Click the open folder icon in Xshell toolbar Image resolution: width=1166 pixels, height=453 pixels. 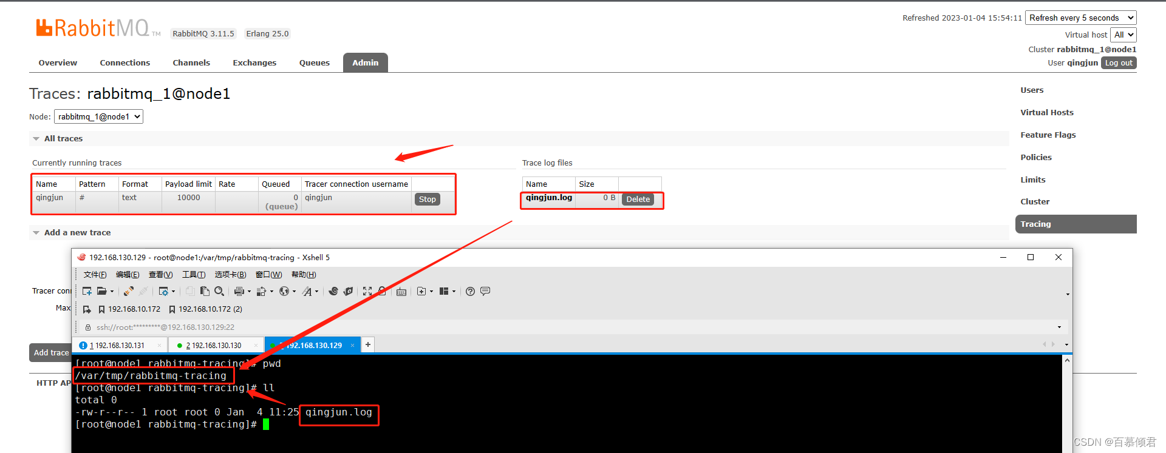click(102, 291)
